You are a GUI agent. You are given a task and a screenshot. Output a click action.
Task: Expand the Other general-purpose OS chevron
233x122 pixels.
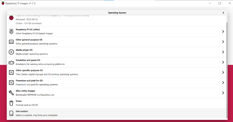tap(223, 42)
